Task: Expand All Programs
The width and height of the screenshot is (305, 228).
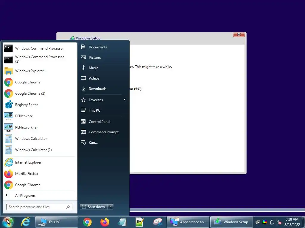Action: click(40, 195)
